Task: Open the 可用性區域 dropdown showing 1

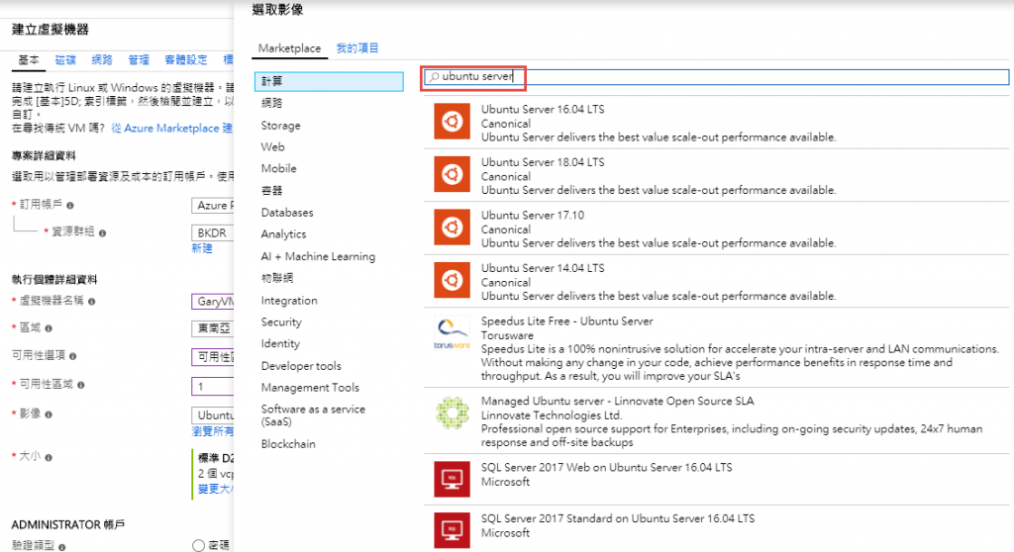Action: click(213, 387)
